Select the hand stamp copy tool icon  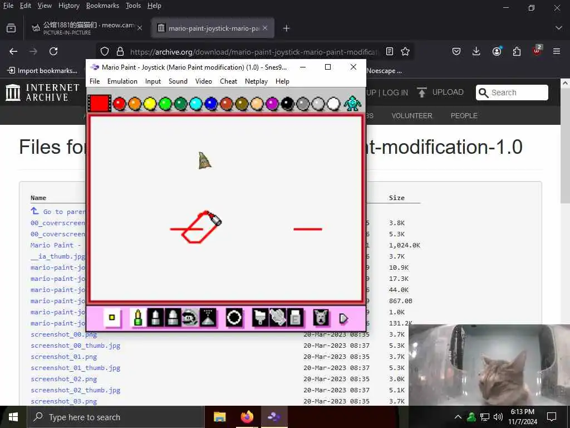[278, 318]
